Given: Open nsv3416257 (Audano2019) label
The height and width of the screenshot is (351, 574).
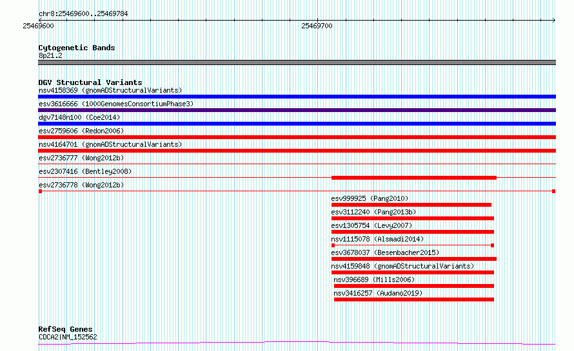Looking at the screenshot, I should (378, 293).
